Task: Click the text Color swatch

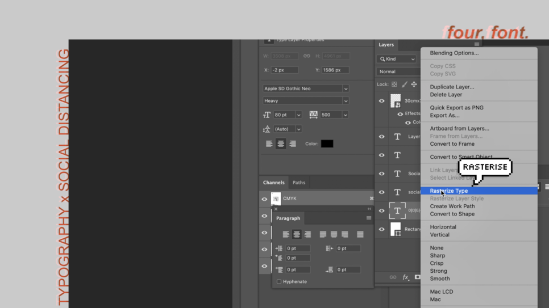Action: pyautogui.click(x=327, y=144)
